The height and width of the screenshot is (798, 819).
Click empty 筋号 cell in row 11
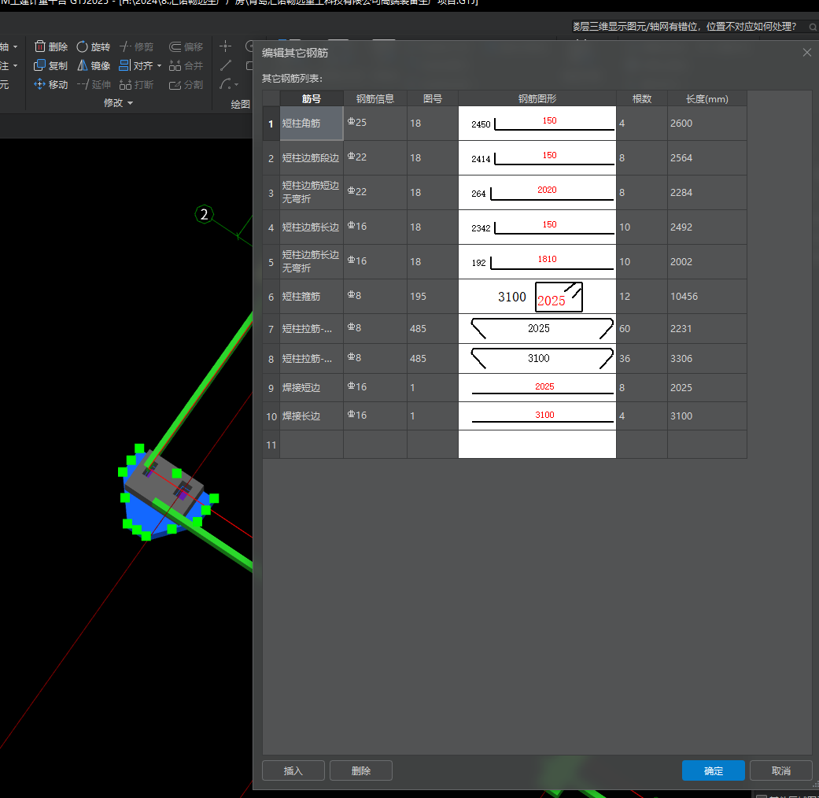coord(312,445)
